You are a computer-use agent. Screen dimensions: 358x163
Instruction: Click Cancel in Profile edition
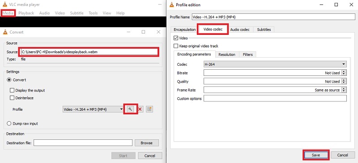tap(343, 155)
